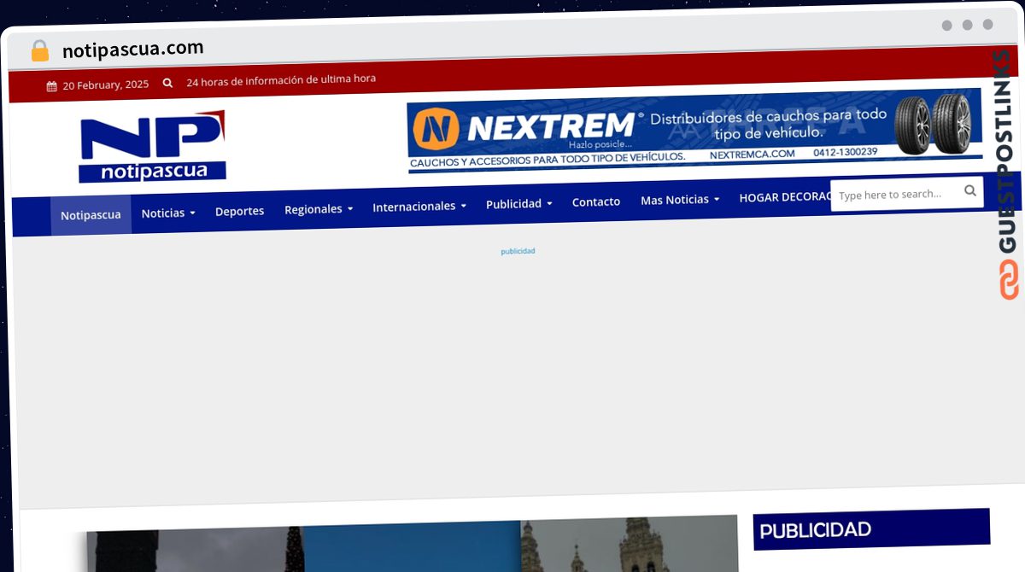Click the padlock icon beside the URL
The height and width of the screenshot is (572, 1025).
point(40,50)
